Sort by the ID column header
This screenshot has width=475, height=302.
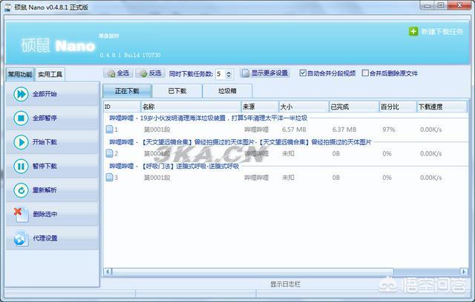(122, 107)
